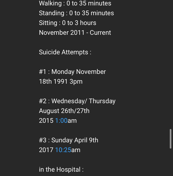Click the word "Monday" in entry #1
The width and height of the screenshot is (173, 176).
tap(63, 72)
